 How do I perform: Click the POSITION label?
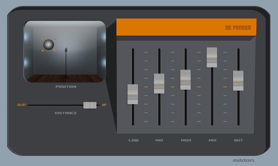66,86
